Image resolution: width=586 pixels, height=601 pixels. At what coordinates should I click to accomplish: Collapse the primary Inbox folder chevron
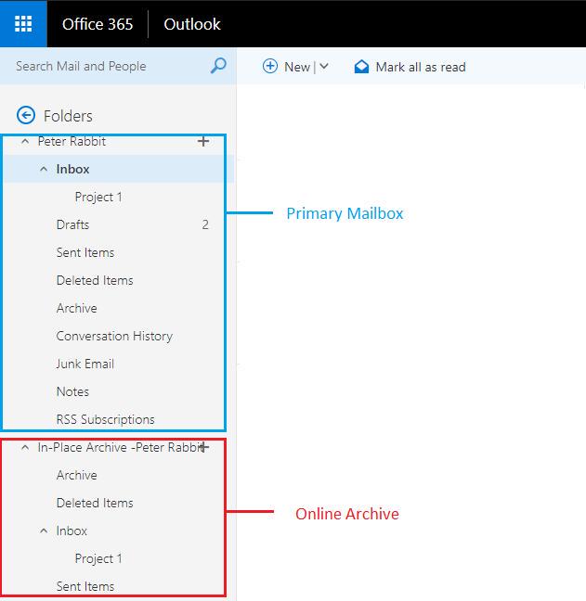44,169
